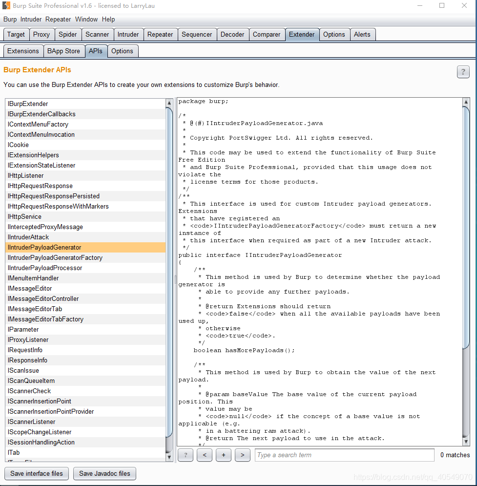Select the highlighted IIntruderPayloadGenerator row
477x486 pixels.
pyautogui.click(x=85, y=247)
